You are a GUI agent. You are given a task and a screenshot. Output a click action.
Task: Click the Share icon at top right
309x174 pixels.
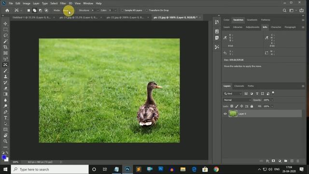[x=301, y=11]
